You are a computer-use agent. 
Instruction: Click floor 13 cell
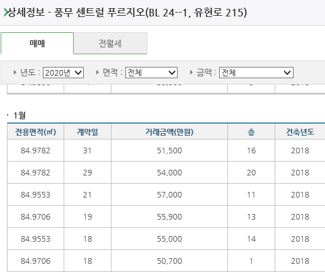251,217
